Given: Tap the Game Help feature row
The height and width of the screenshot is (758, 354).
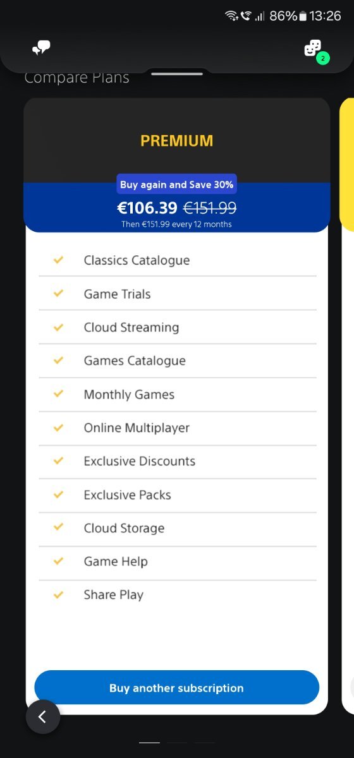Looking at the screenshot, I should click(177, 562).
